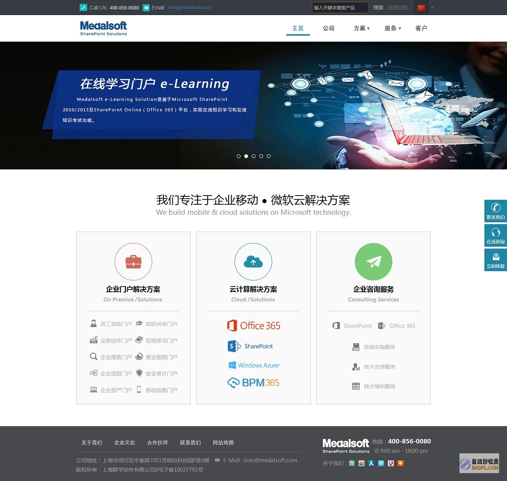Expand the language switch dropdown arrow
This screenshot has width=507, height=481.
(x=432, y=8)
